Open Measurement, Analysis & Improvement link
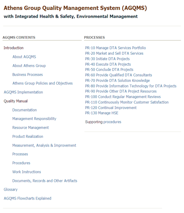 click(44, 145)
